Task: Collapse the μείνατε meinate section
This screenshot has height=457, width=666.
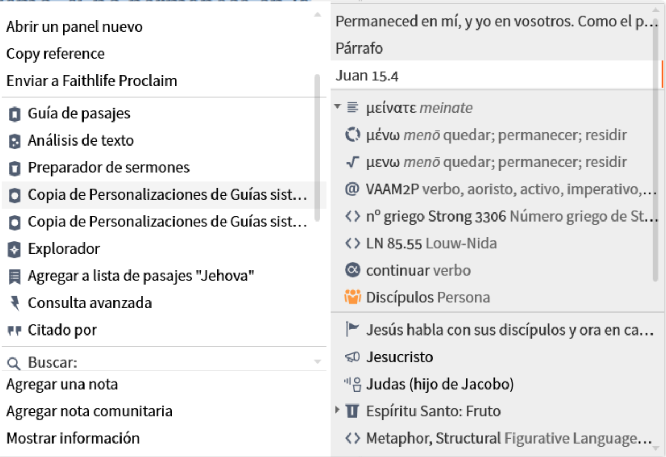Action: 337,107
